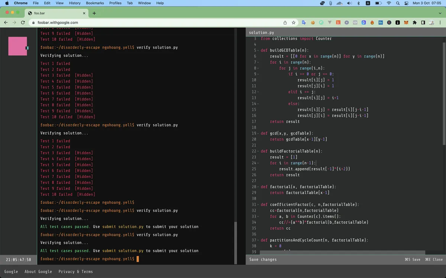
Task: Open the Privacy & Terms link
Action: coord(76,271)
